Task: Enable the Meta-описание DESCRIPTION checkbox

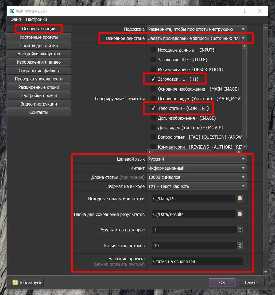Action: coord(153,69)
